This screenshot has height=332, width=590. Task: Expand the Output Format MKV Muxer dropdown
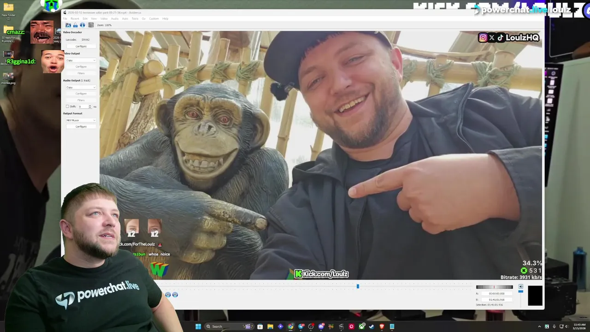81,120
